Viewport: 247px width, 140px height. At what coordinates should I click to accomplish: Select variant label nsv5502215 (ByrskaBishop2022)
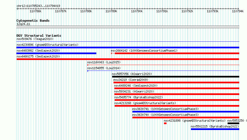point(215,126)
